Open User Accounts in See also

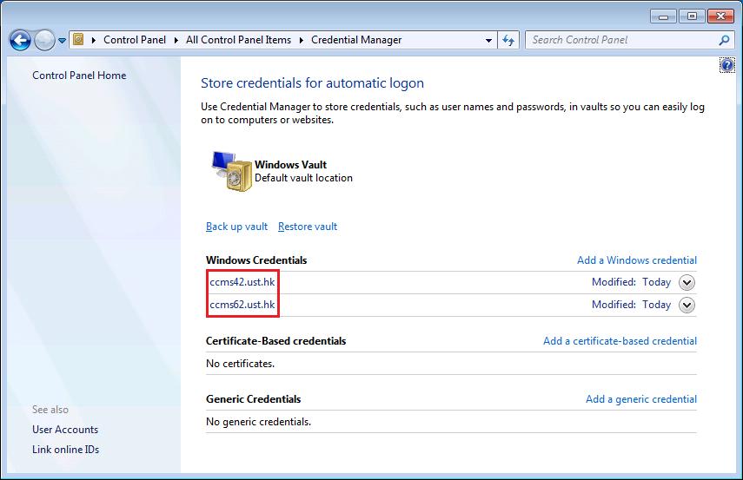pyautogui.click(x=65, y=430)
